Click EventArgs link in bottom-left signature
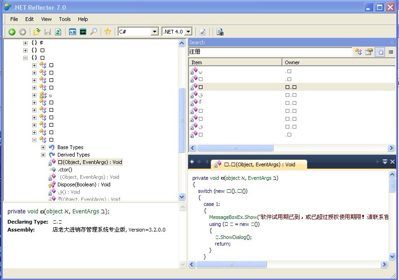 (86, 212)
